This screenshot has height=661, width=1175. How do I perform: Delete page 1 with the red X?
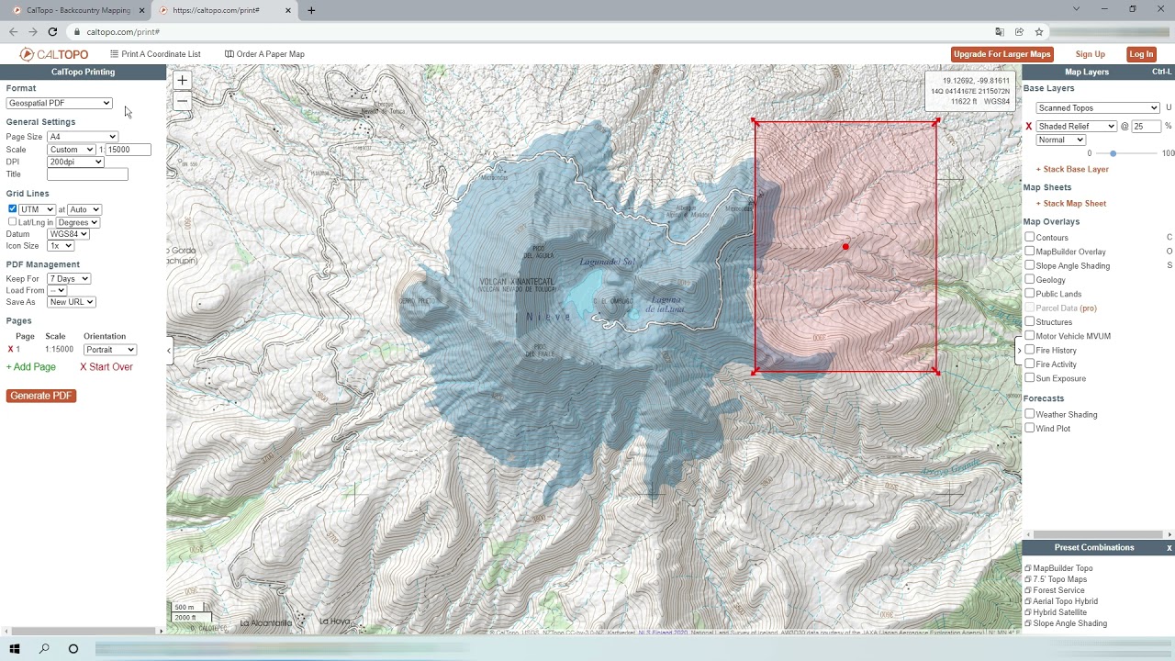click(x=11, y=350)
